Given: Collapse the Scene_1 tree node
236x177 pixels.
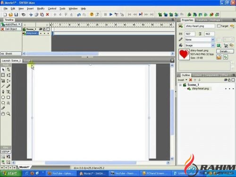Looking at the screenshot, I should tap(180, 85).
